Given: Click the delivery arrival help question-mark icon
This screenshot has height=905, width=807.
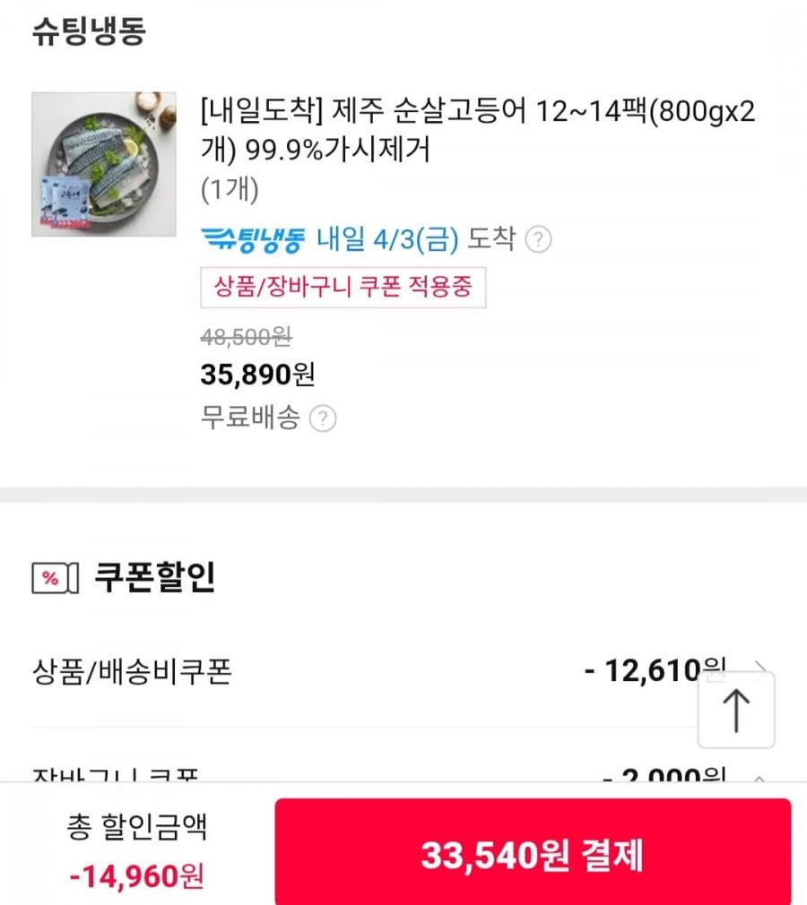Looking at the screenshot, I should pyautogui.click(x=538, y=240).
